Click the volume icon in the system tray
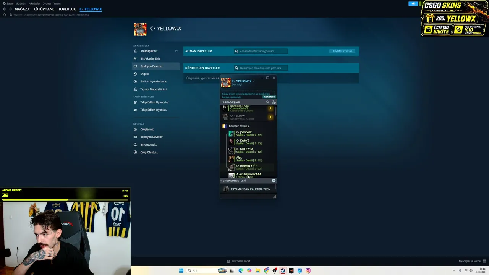 [x=472, y=270]
